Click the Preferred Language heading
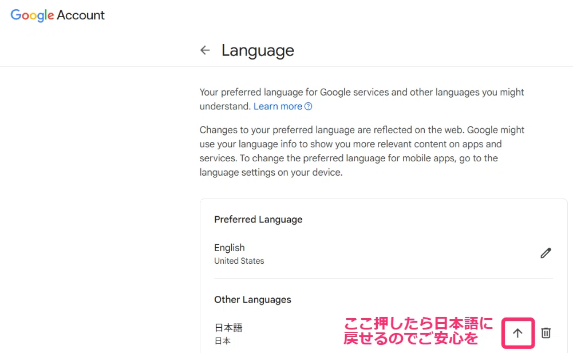This screenshot has width=573, height=353. click(258, 219)
